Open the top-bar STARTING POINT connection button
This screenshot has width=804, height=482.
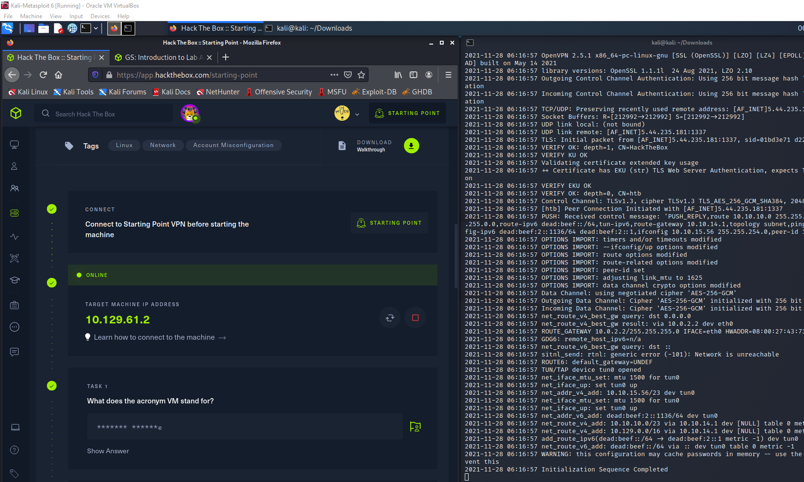[408, 113]
